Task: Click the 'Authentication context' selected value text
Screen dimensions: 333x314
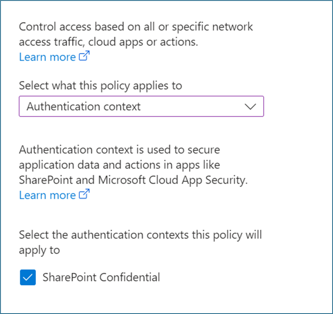Action: (x=84, y=106)
